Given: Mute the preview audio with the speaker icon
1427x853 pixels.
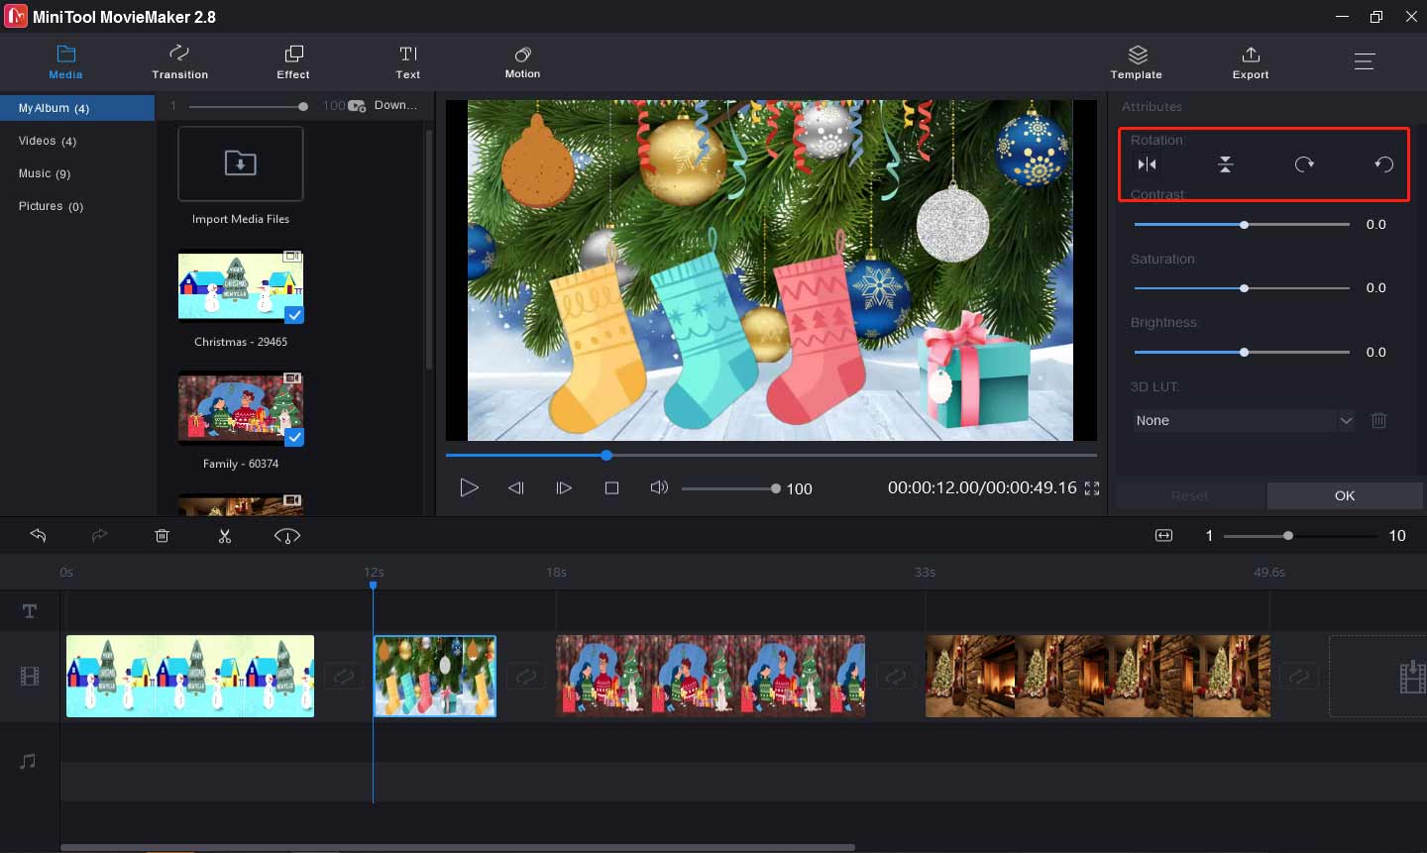Looking at the screenshot, I should tap(659, 486).
